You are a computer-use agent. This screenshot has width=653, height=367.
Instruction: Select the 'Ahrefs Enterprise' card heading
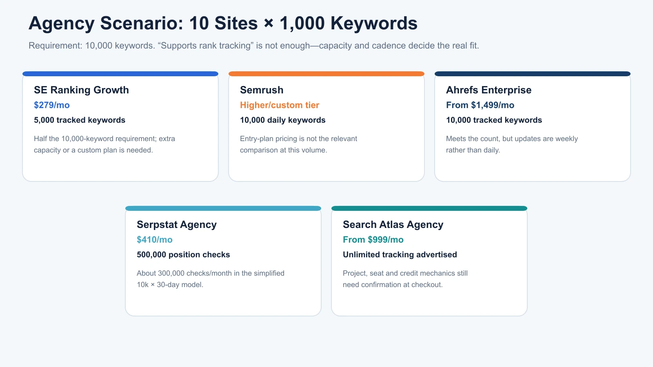tap(489, 90)
